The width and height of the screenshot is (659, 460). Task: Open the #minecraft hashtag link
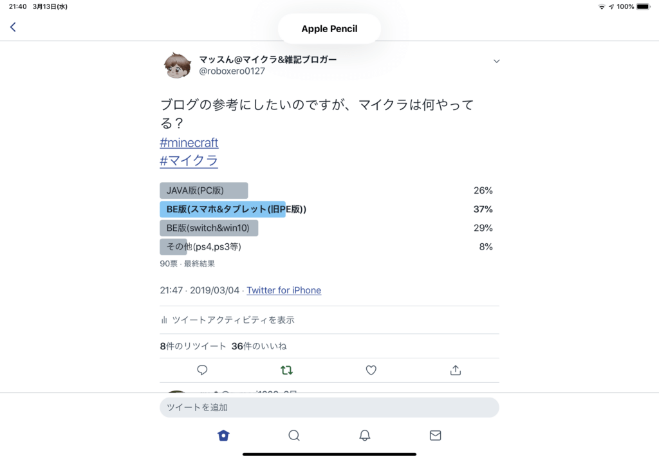(189, 143)
